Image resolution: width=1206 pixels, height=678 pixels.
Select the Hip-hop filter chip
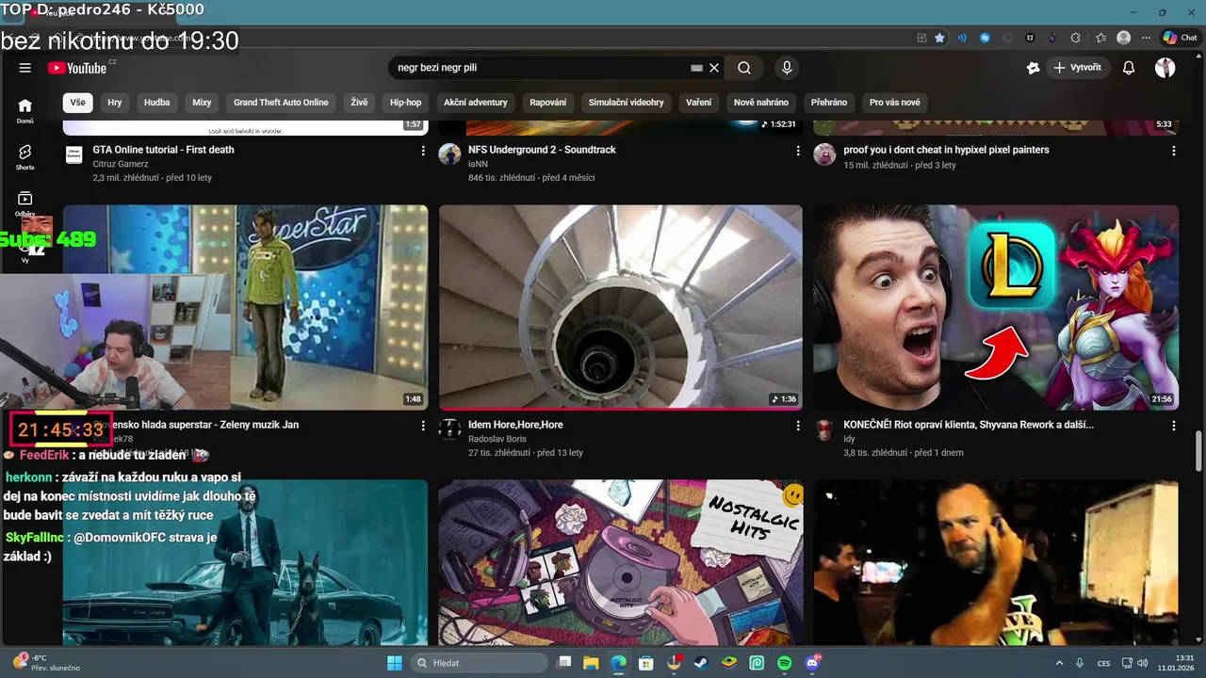406,103
